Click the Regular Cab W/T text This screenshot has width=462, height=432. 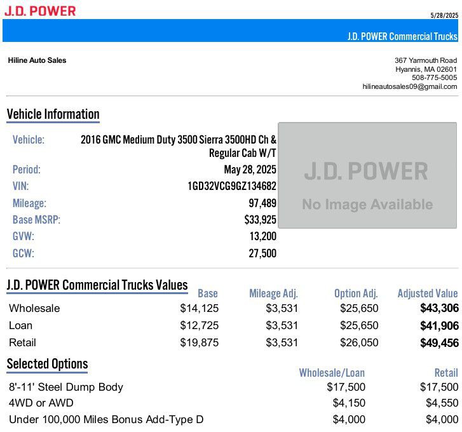[x=243, y=153]
